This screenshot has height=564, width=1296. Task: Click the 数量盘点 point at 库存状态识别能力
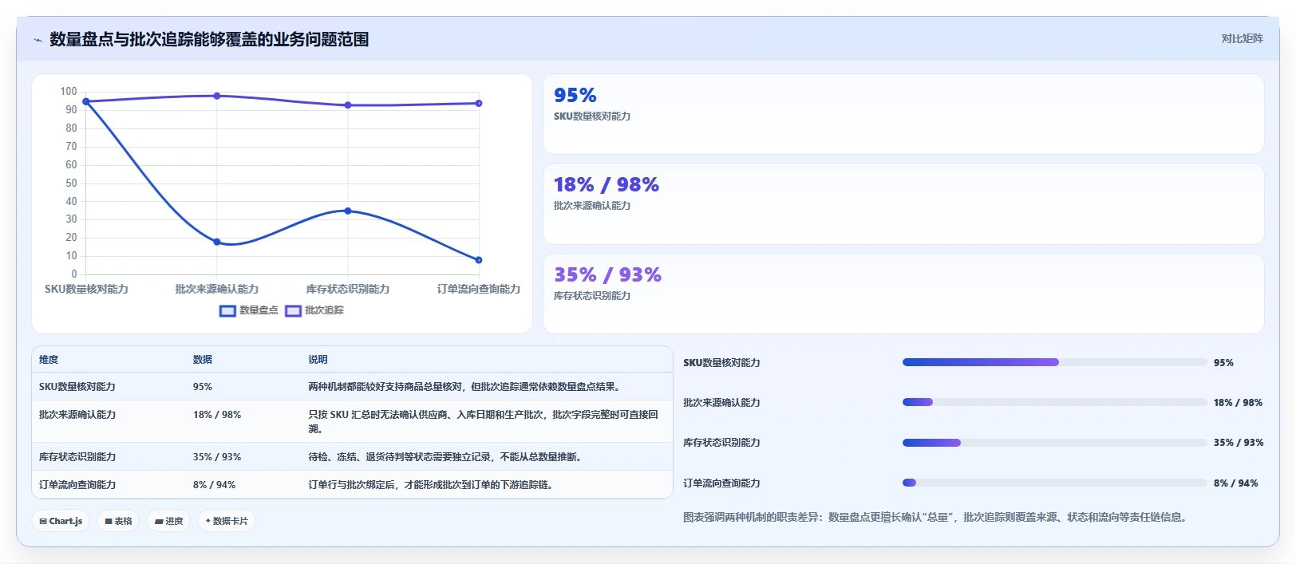348,211
